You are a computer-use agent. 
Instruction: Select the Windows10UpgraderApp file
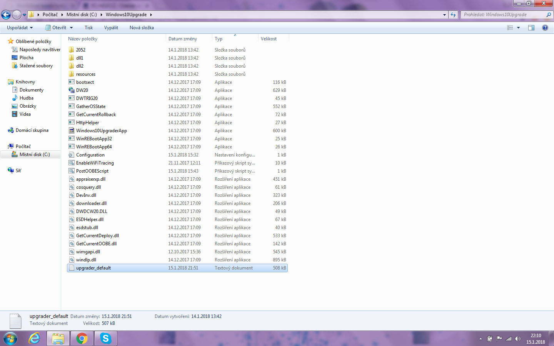pyautogui.click(x=101, y=131)
